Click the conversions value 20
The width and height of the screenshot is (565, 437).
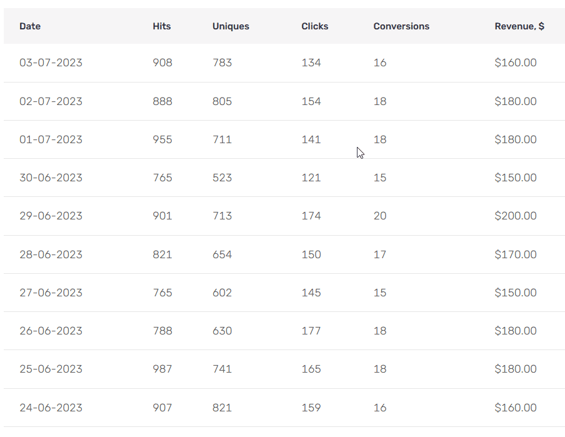pyautogui.click(x=380, y=216)
